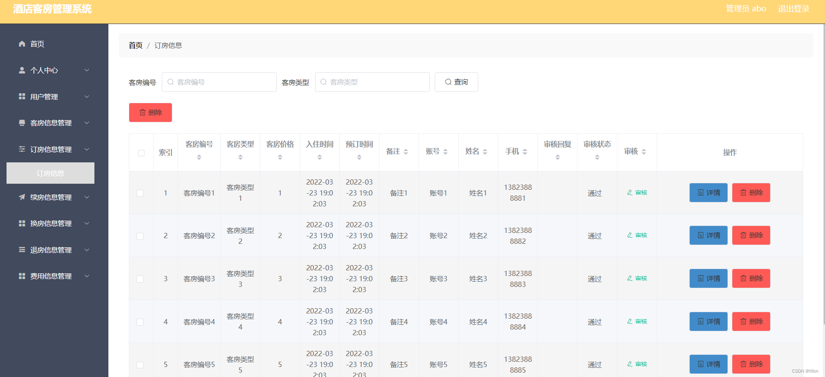Click the 审核 edit icon for 客房编号1

[630, 192]
